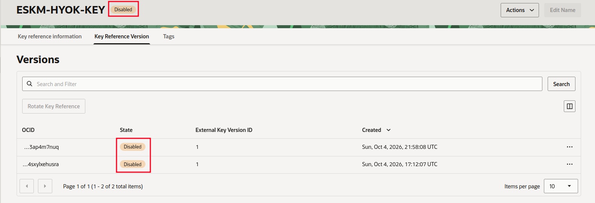Open Items per page dropdown
Screen dimensions: 595x203
tap(560, 186)
